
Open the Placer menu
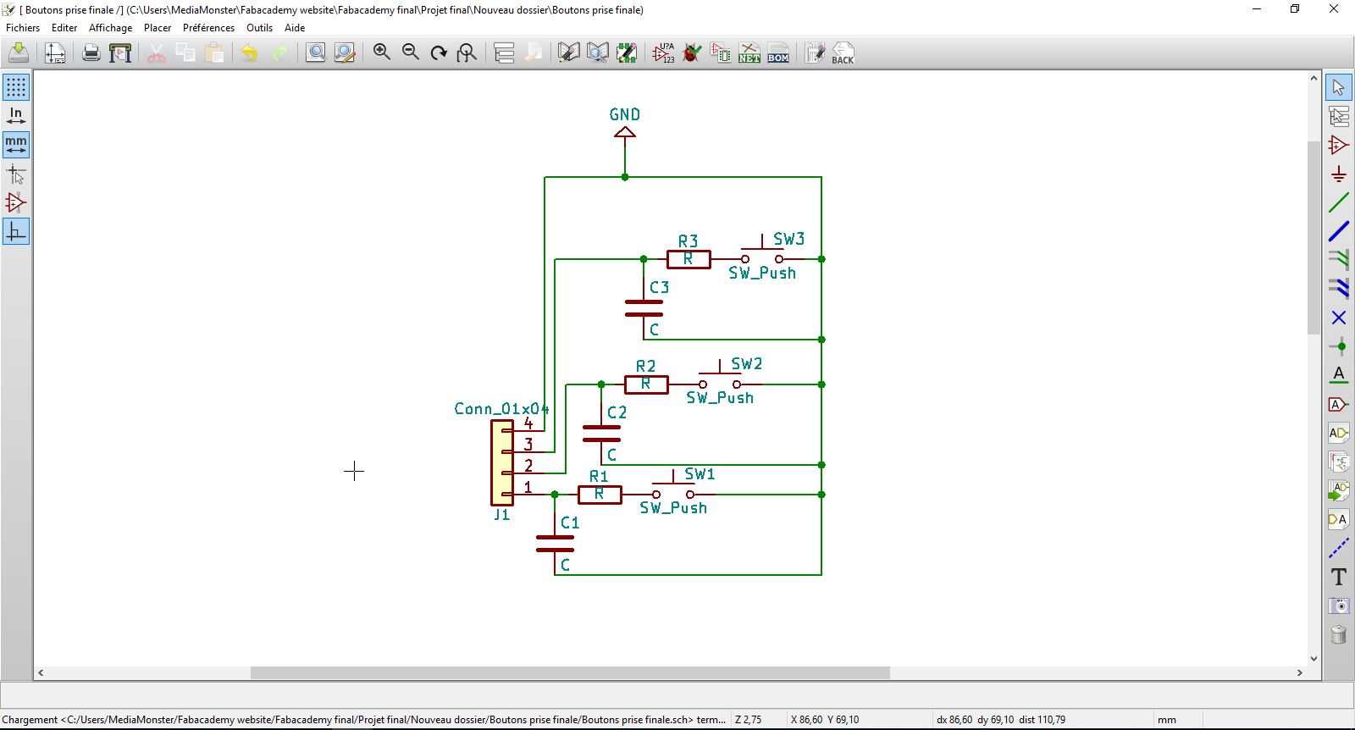[158, 27]
